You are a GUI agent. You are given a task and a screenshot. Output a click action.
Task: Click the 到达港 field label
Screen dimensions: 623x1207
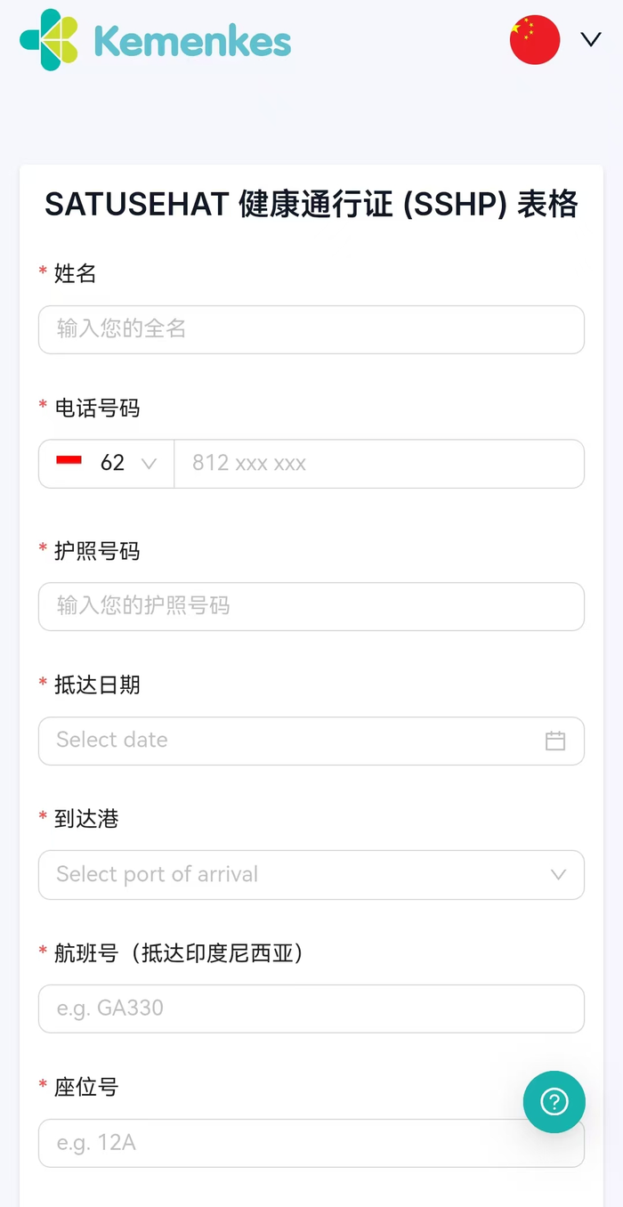click(86, 819)
